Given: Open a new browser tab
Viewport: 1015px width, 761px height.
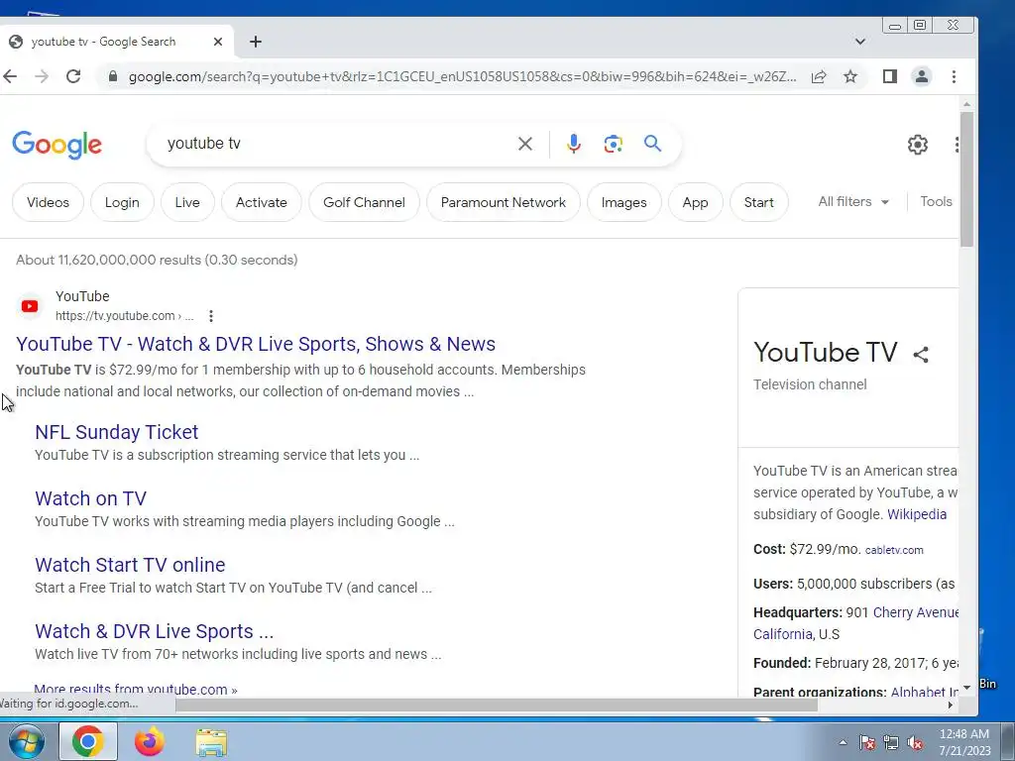Looking at the screenshot, I should [256, 42].
